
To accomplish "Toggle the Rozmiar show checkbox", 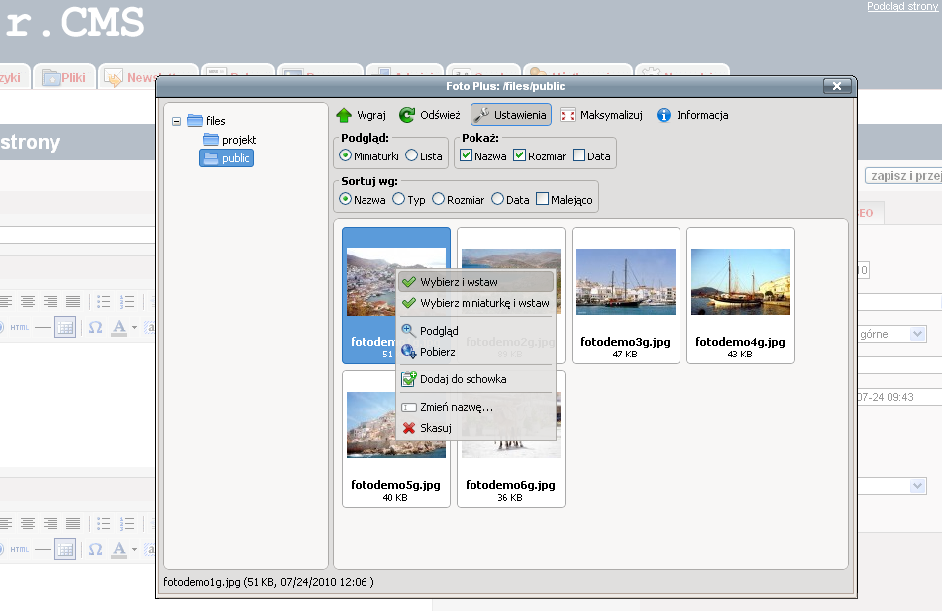I will pos(520,155).
